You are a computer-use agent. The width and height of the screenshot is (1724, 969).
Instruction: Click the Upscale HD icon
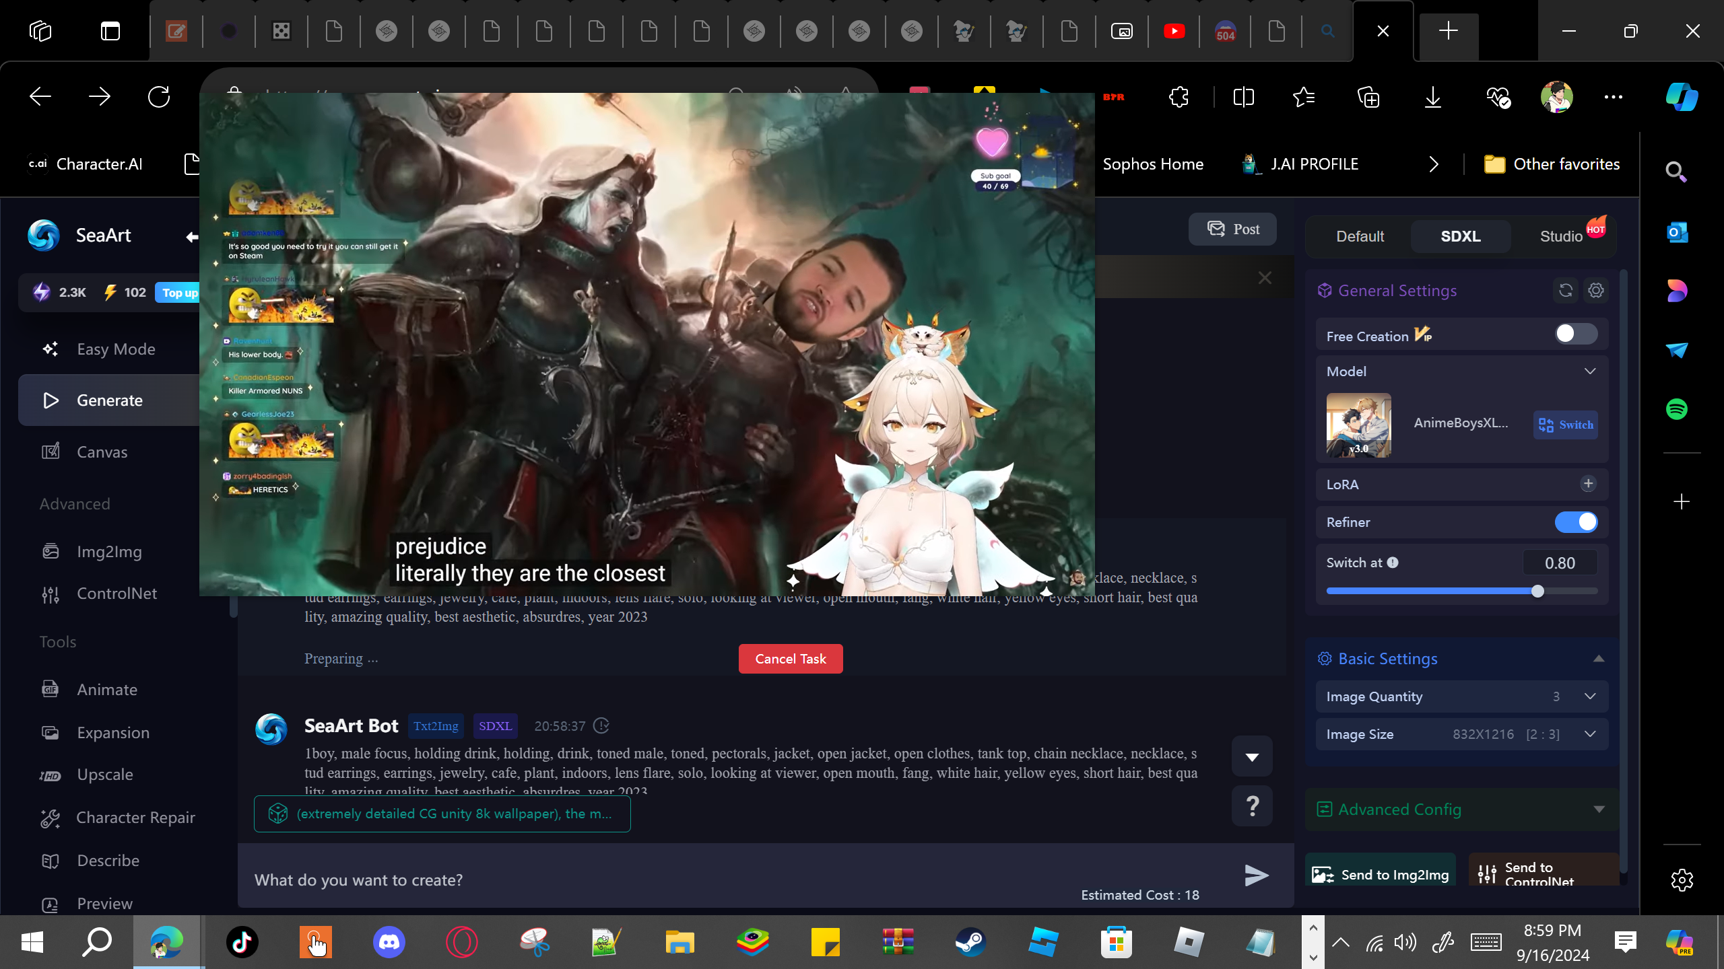[51, 775]
